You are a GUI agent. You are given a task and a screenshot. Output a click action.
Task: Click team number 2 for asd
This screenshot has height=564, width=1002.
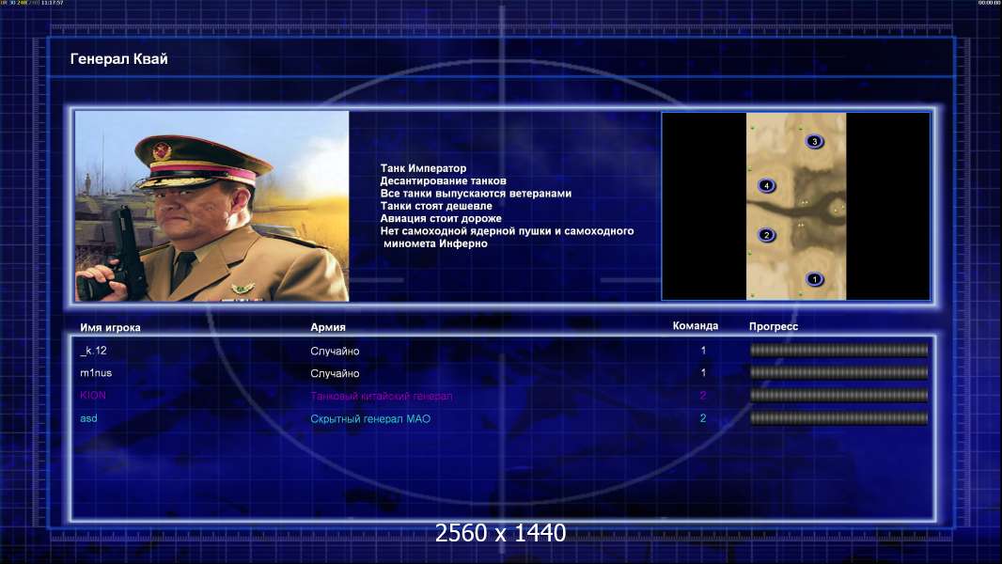point(703,418)
